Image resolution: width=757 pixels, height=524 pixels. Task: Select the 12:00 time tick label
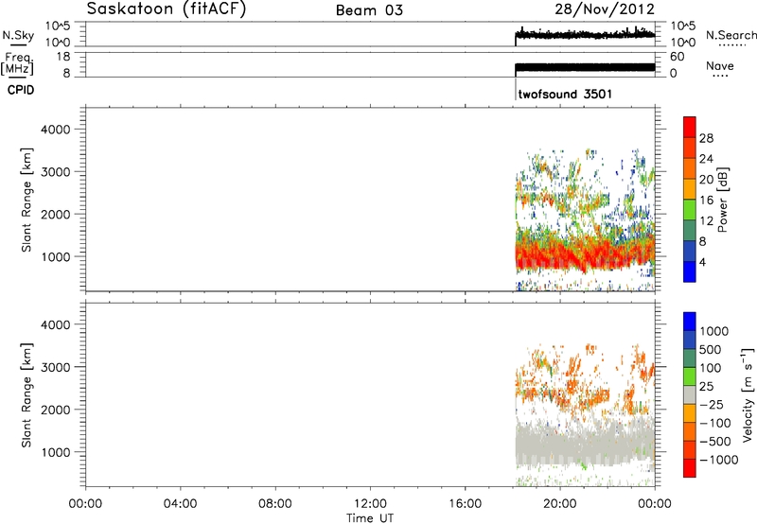(370, 504)
